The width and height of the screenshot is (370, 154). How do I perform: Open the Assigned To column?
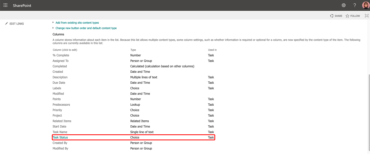pos(61,61)
